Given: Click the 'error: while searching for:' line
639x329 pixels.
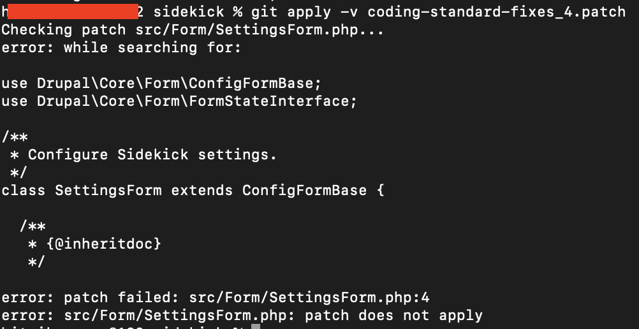Looking at the screenshot, I should pyautogui.click(x=121, y=48).
